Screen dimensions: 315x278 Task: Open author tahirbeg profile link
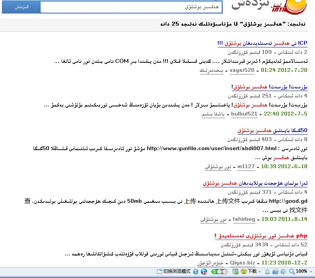pos(244,219)
